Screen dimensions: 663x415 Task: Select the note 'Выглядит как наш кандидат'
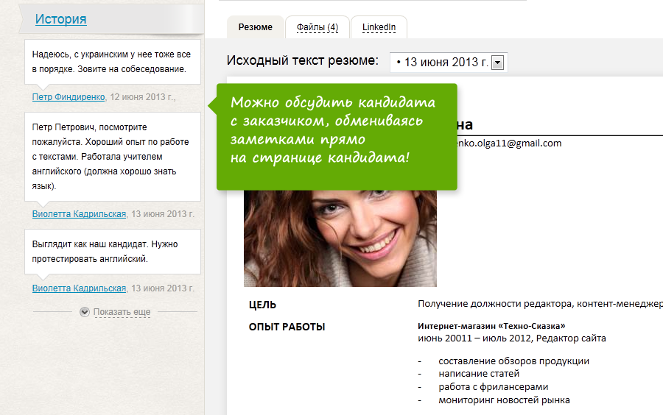(112, 251)
